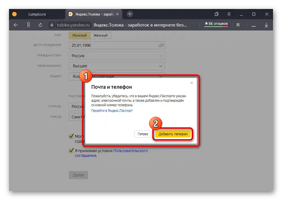Screen dimensions: 282x200
Task: Clear the Россия citizenship field
Action: 161,56
